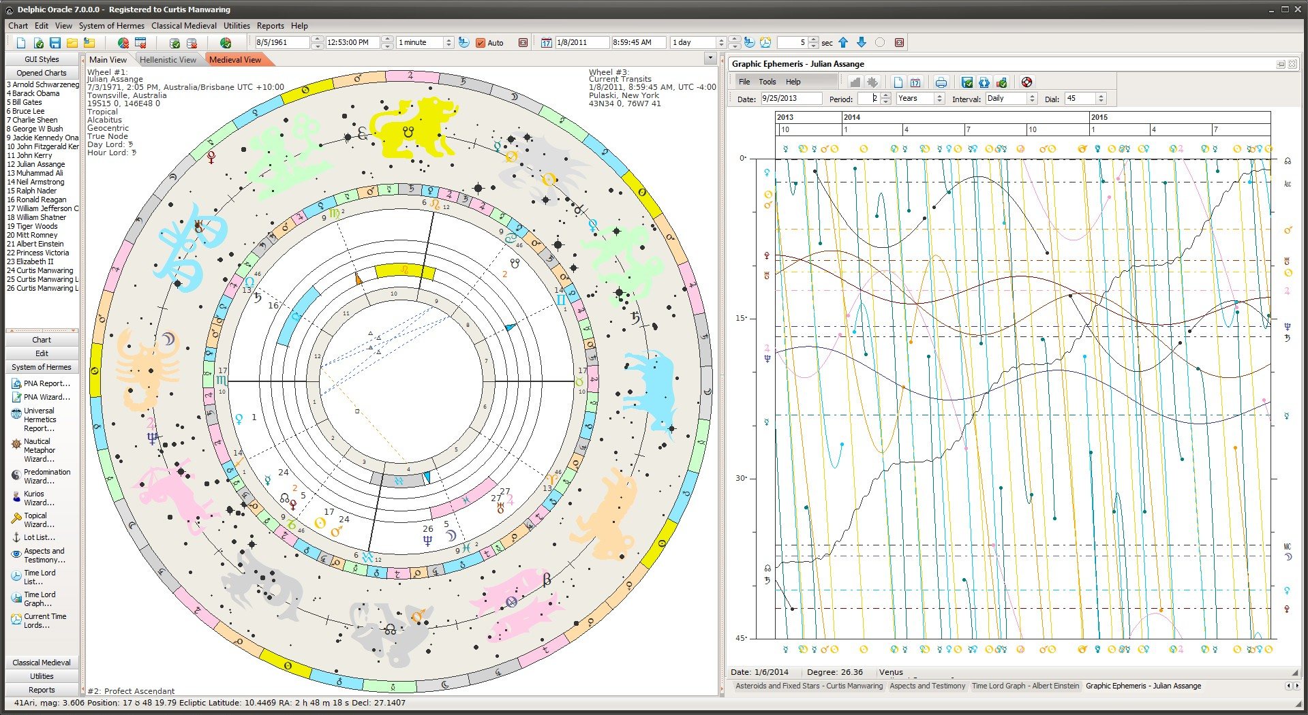Click the folder with blue arrow icon
The image size is (1308, 715).
(89, 43)
